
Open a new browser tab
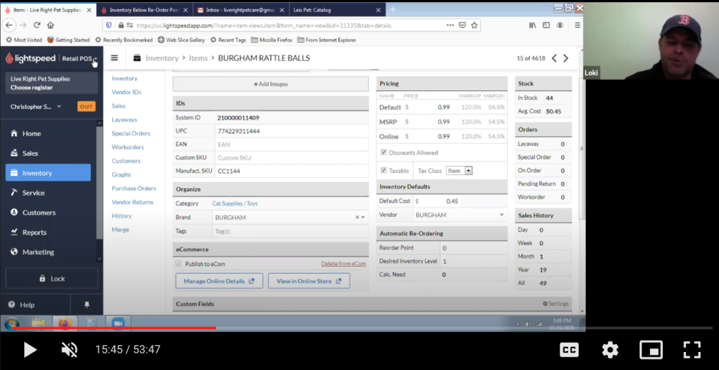coord(392,9)
